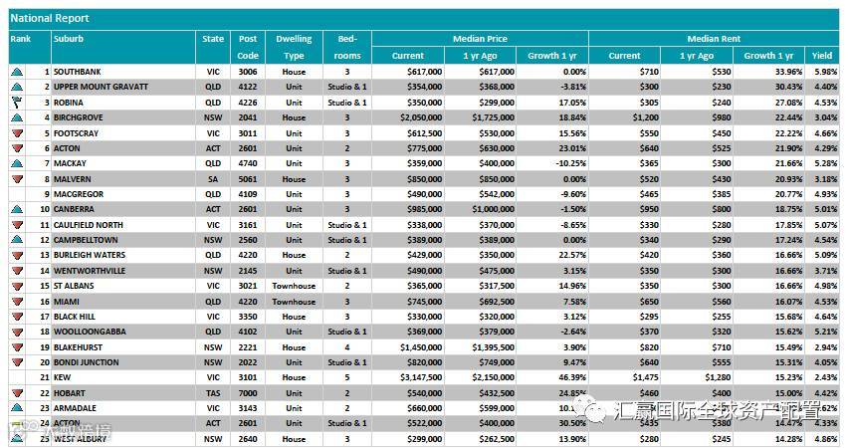Click the Yield column header
Screen dimensions: 849x448
(x=821, y=56)
